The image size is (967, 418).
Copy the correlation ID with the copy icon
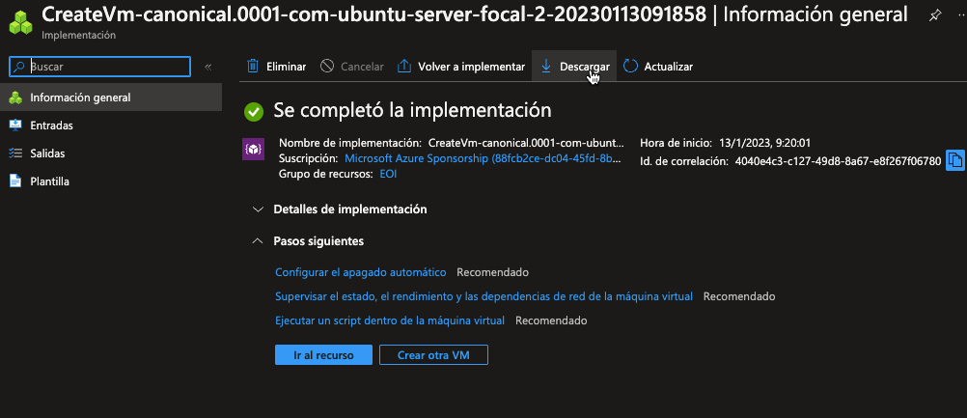(x=955, y=160)
